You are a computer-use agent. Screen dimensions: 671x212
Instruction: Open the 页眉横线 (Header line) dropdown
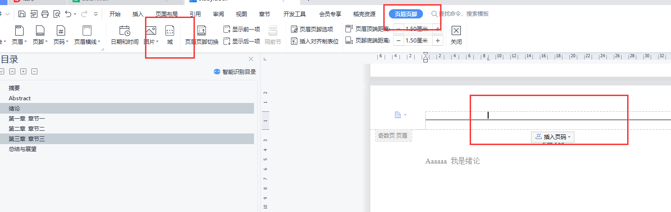pyautogui.click(x=87, y=36)
